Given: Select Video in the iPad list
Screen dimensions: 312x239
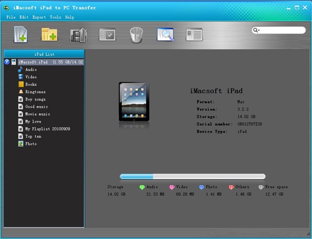Looking at the screenshot, I should coord(31,77).
